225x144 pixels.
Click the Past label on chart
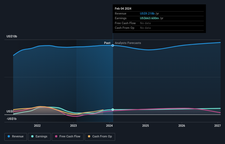pyautogui.click(x=107, y=43)
